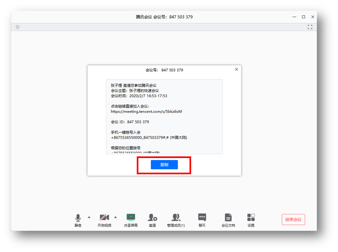Image resolution: width=338 pixels, height=252 pixels.
Task: Open the video options arrow beside 开启视频
Action: click(116, 217)
